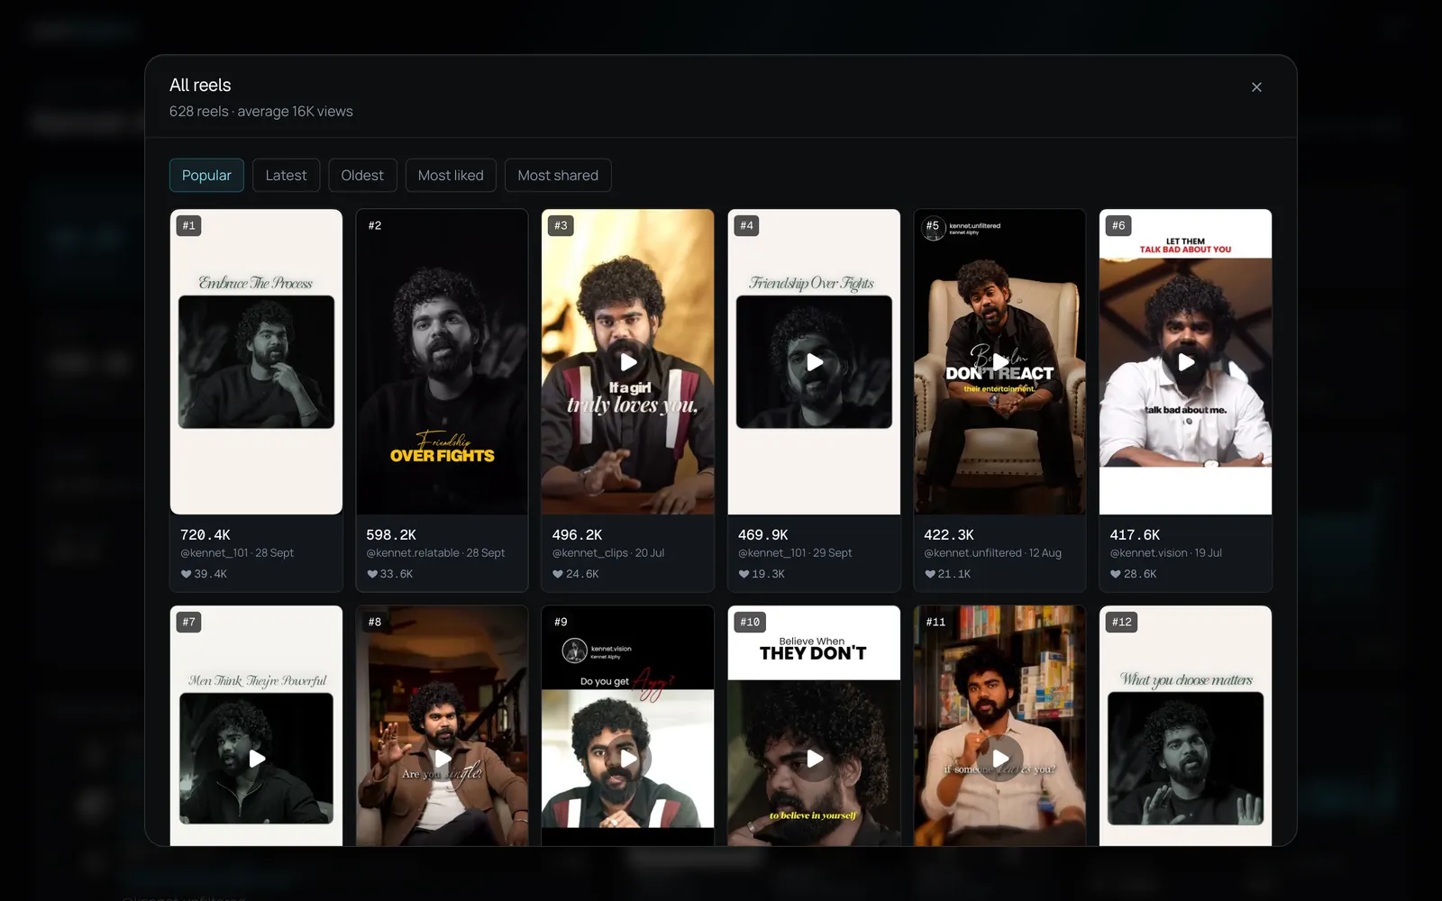Image resolution: width=1442 pixels, height=901 pixels.
Task: Click the #10 rank badge
Action: 750,622
